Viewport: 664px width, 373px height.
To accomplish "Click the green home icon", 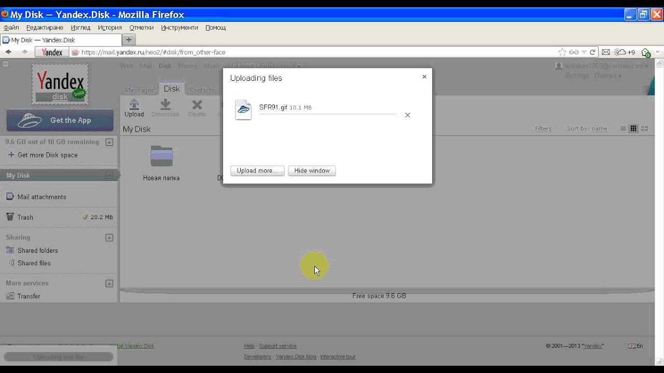I will (x=646, y=52).
